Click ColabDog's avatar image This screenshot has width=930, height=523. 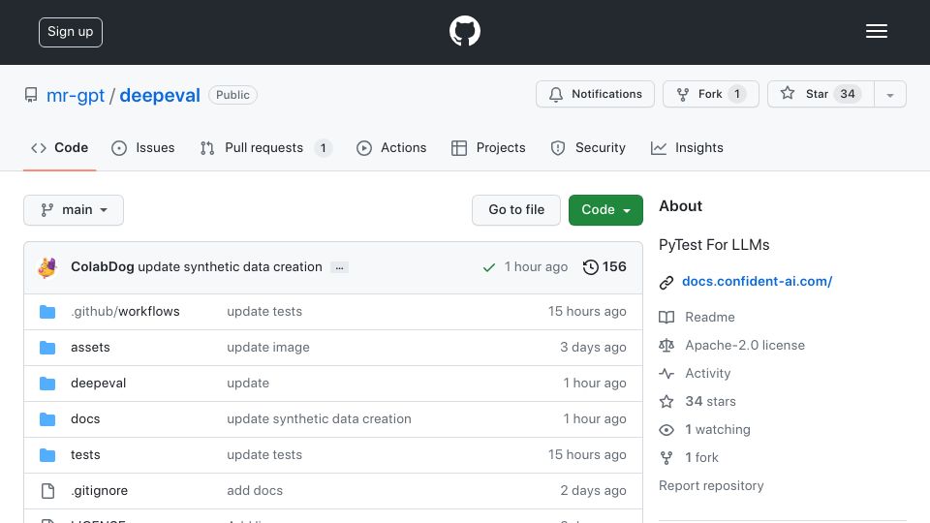47,267
